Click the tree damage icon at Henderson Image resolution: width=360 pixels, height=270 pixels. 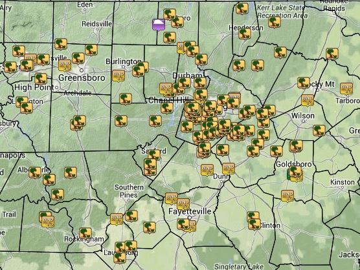pos(245,34)
